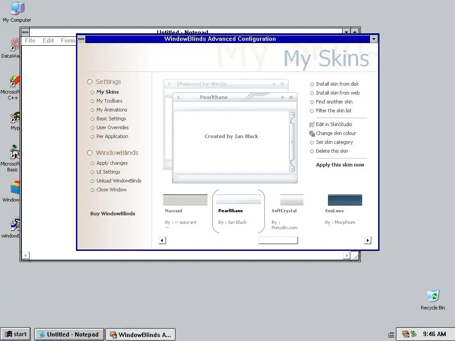Screen dimensions: 455x341
Task: Select the My Animations option
Action: (x=109, y=110)
